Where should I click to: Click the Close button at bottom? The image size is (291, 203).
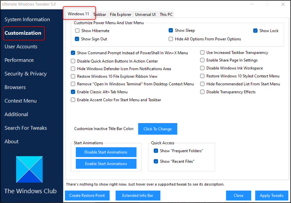pos(238,195)
